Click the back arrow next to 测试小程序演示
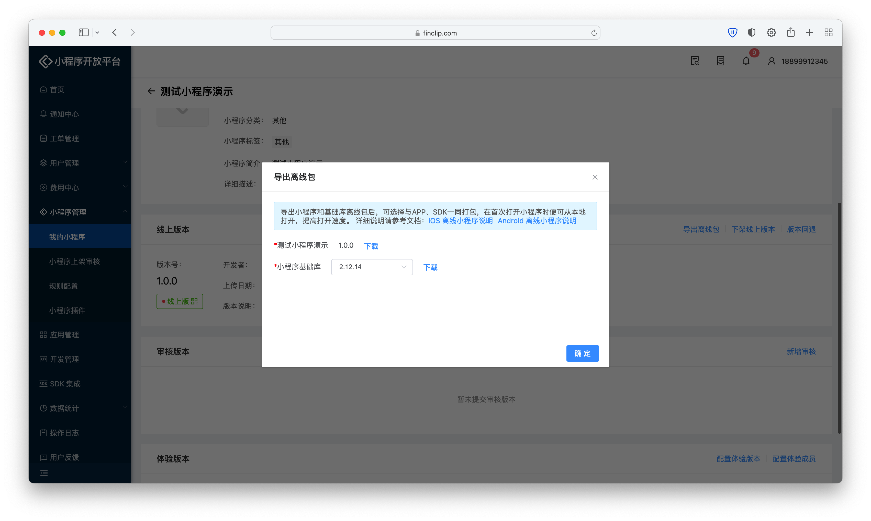This screenshot has height=521, width=871. pyautogui.click(x=151, y=91)
